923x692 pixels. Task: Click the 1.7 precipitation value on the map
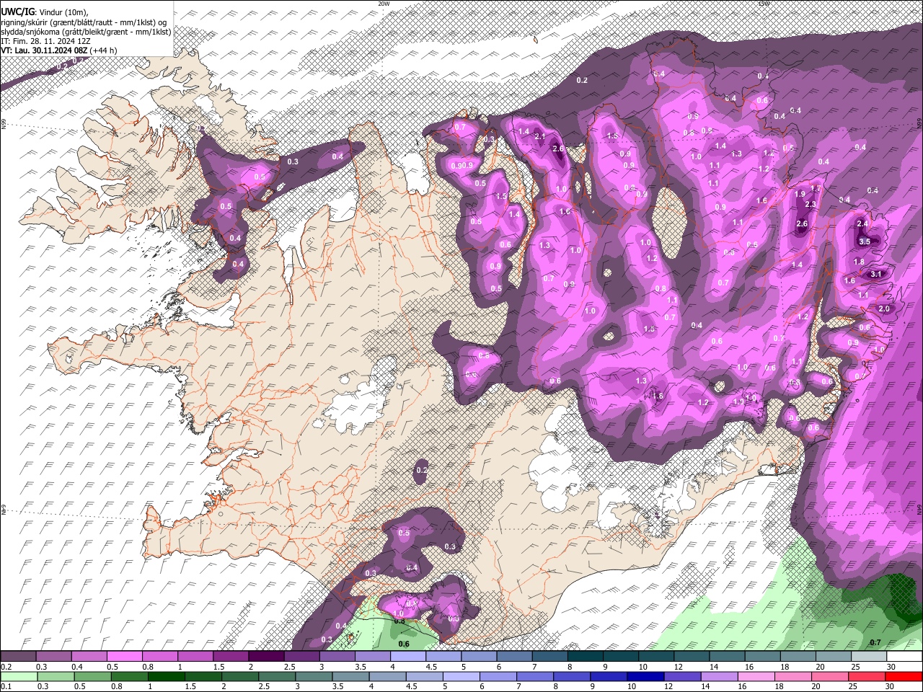pyautogui.click(x=816, y=188)
